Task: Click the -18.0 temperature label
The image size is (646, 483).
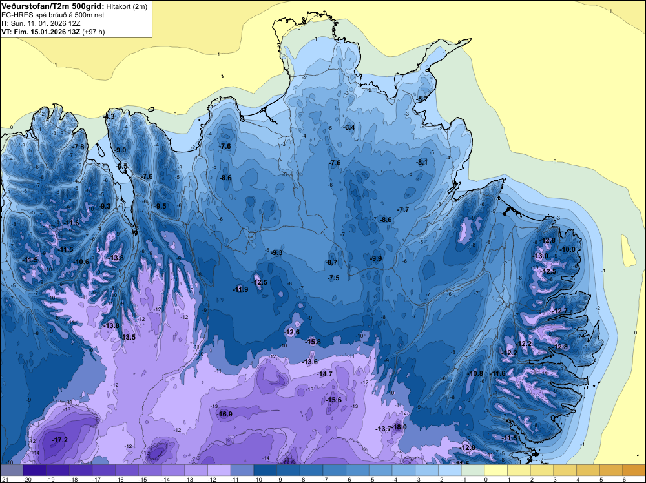Action: coord(399,427)
